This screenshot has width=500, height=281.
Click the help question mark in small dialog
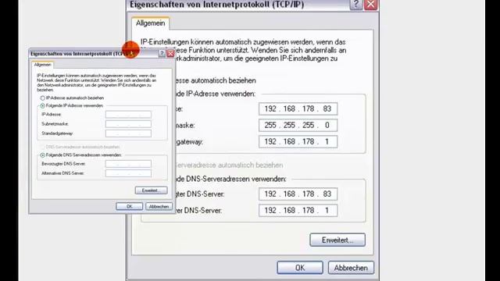(162, 54)
